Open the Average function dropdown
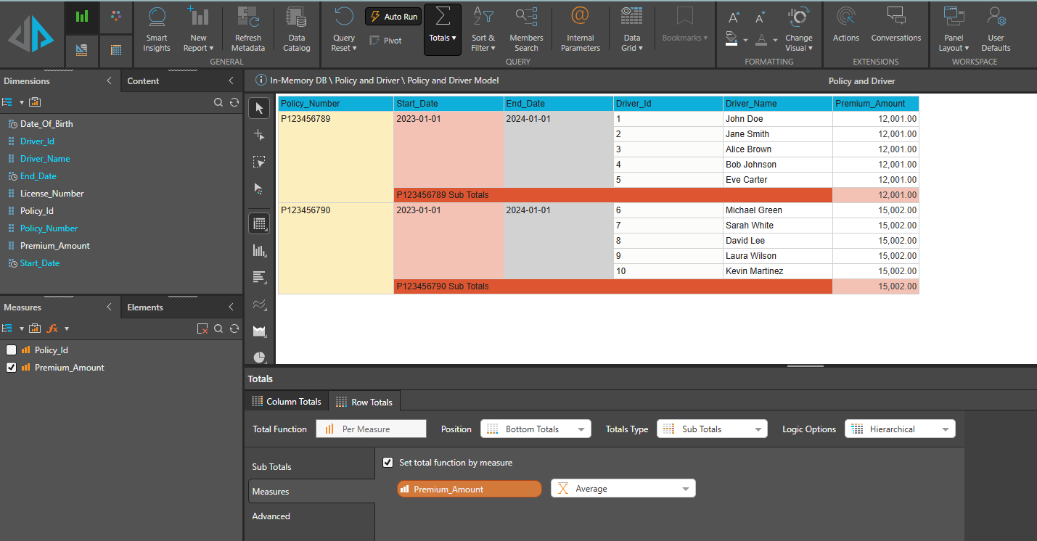This screenshot has width=1037, height=541. 623,488
